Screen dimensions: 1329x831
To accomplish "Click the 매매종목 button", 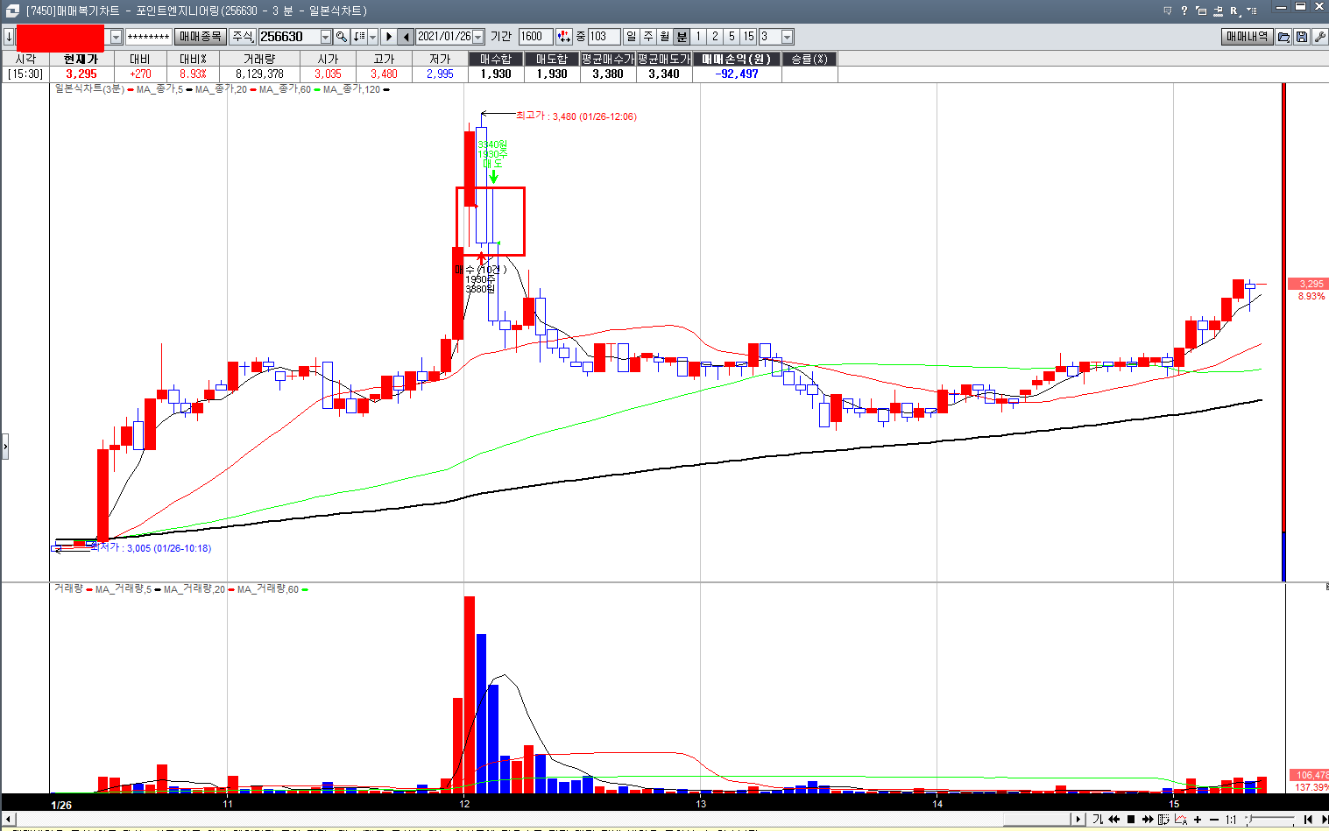I will pyautogui.click(x=201, y=37).
